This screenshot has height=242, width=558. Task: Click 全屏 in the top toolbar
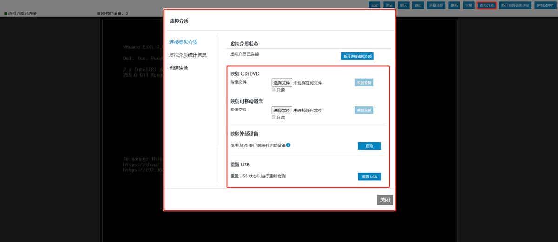click(x=469, y=6)
